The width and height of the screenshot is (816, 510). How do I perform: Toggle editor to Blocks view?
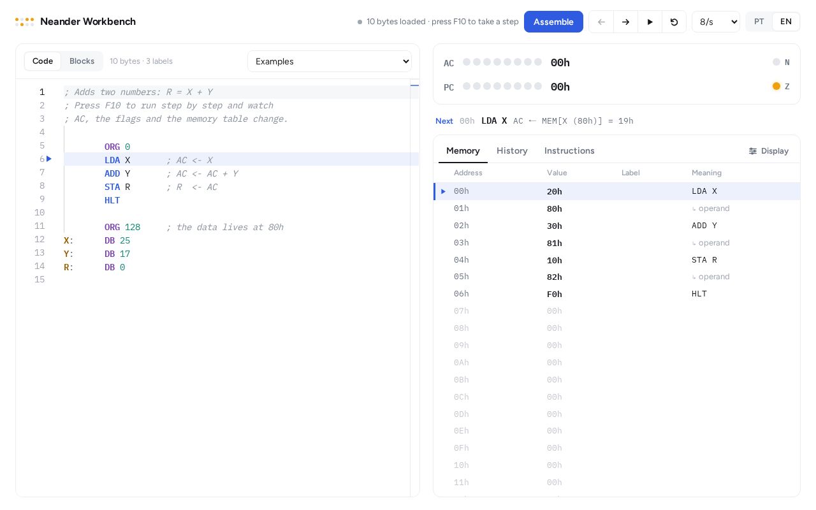(82, 61)
